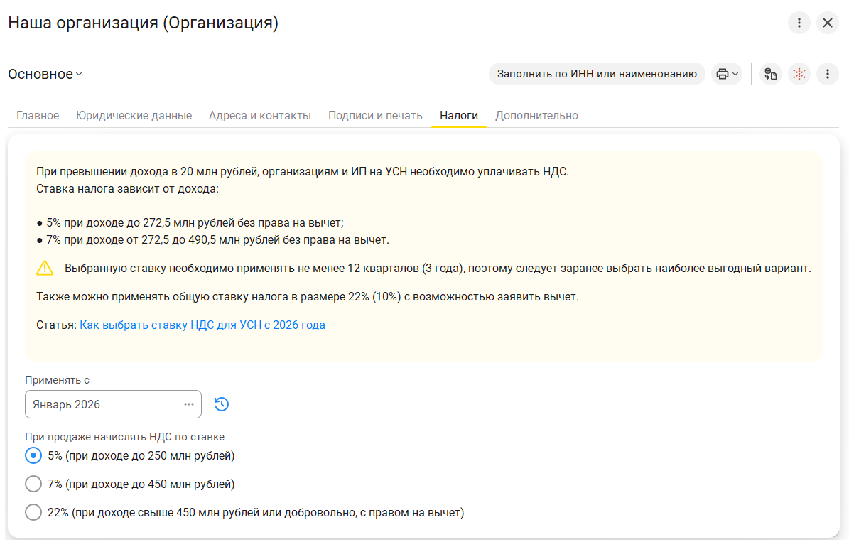Click the red dotted star icon
The image size is (849, 547).
799,74
